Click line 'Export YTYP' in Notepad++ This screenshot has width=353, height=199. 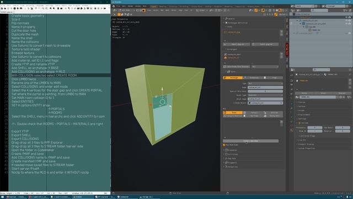coord(20,132)
